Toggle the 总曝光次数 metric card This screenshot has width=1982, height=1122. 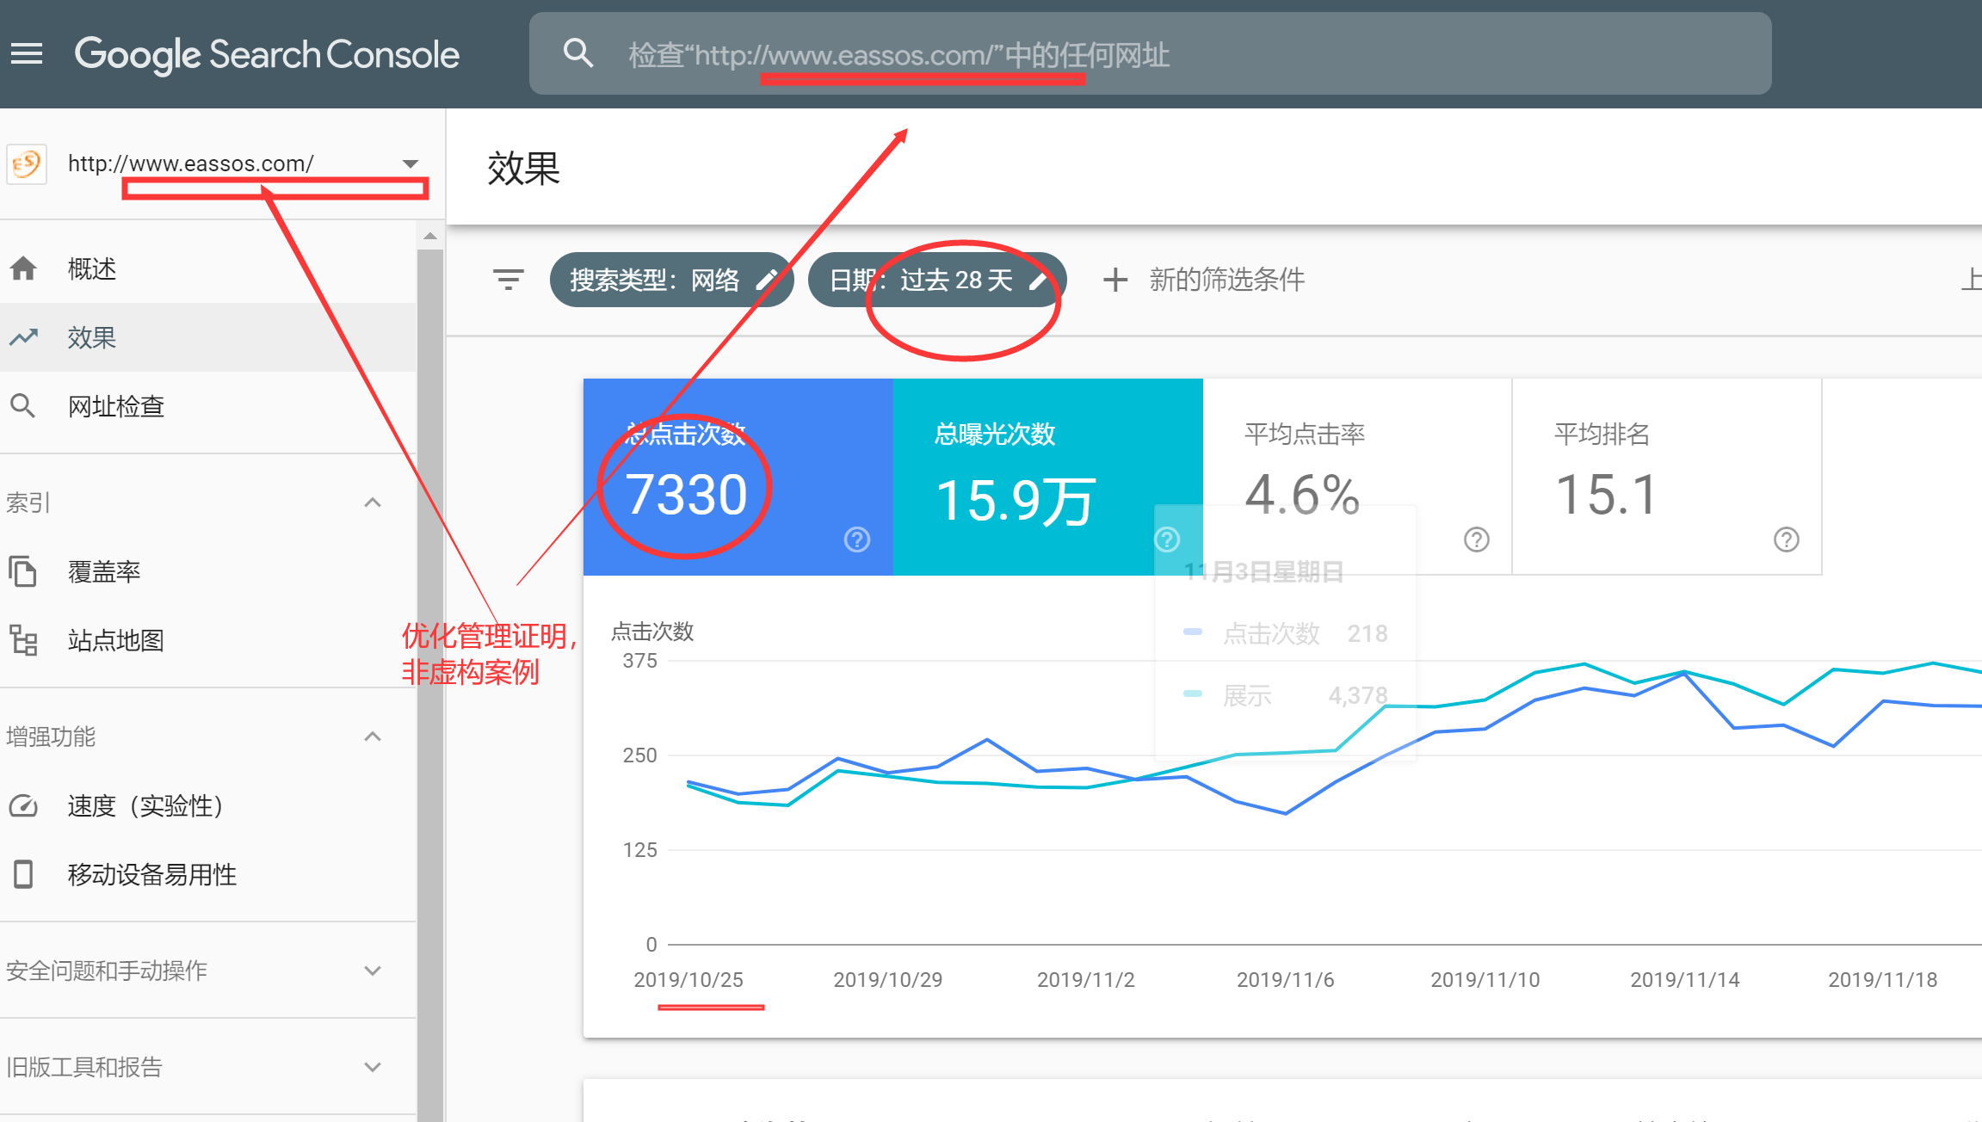pos(1048,477)
